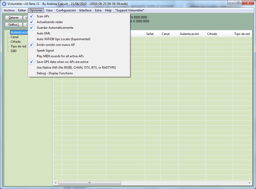Sort by the Cifrado column header

point(219,34)
